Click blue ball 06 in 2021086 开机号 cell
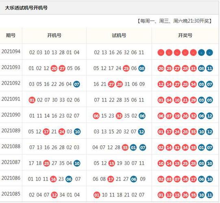 pos(69,179)
